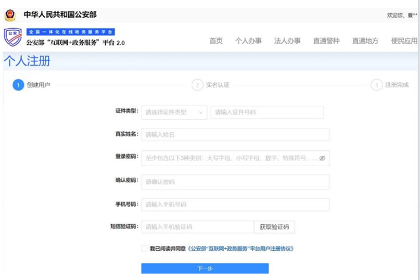Select 法人办事 in the navigation bar

coord(287,41)
